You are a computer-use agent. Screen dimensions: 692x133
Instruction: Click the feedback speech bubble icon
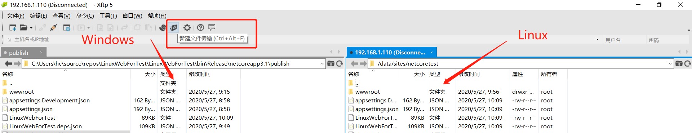coord(212,28)
